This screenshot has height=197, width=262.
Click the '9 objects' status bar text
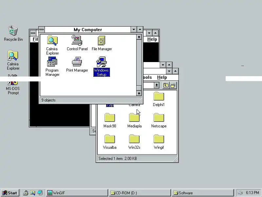tap(48, 100)
